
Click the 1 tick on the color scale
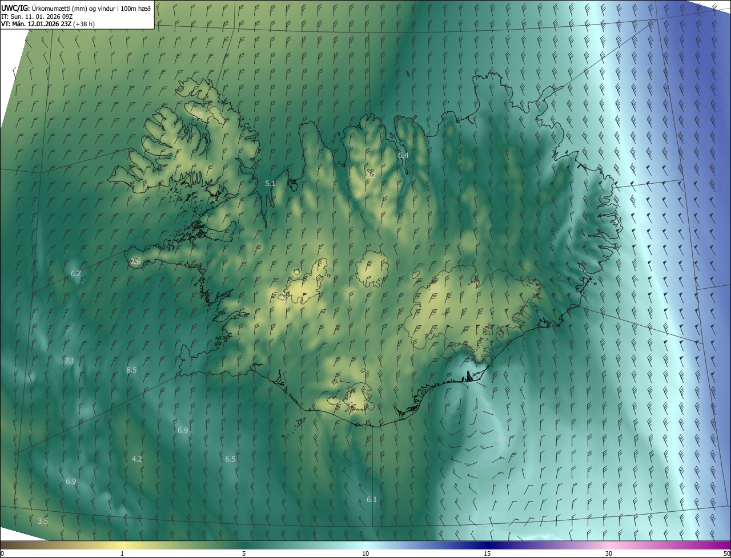[x=122, y=553]
